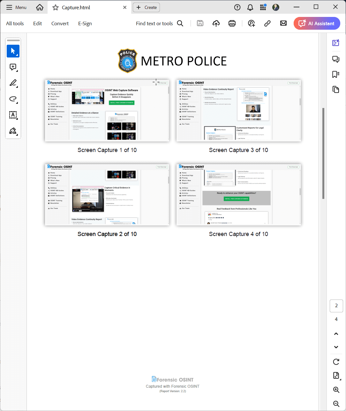Click Find text or tools search

click(160, 23)
